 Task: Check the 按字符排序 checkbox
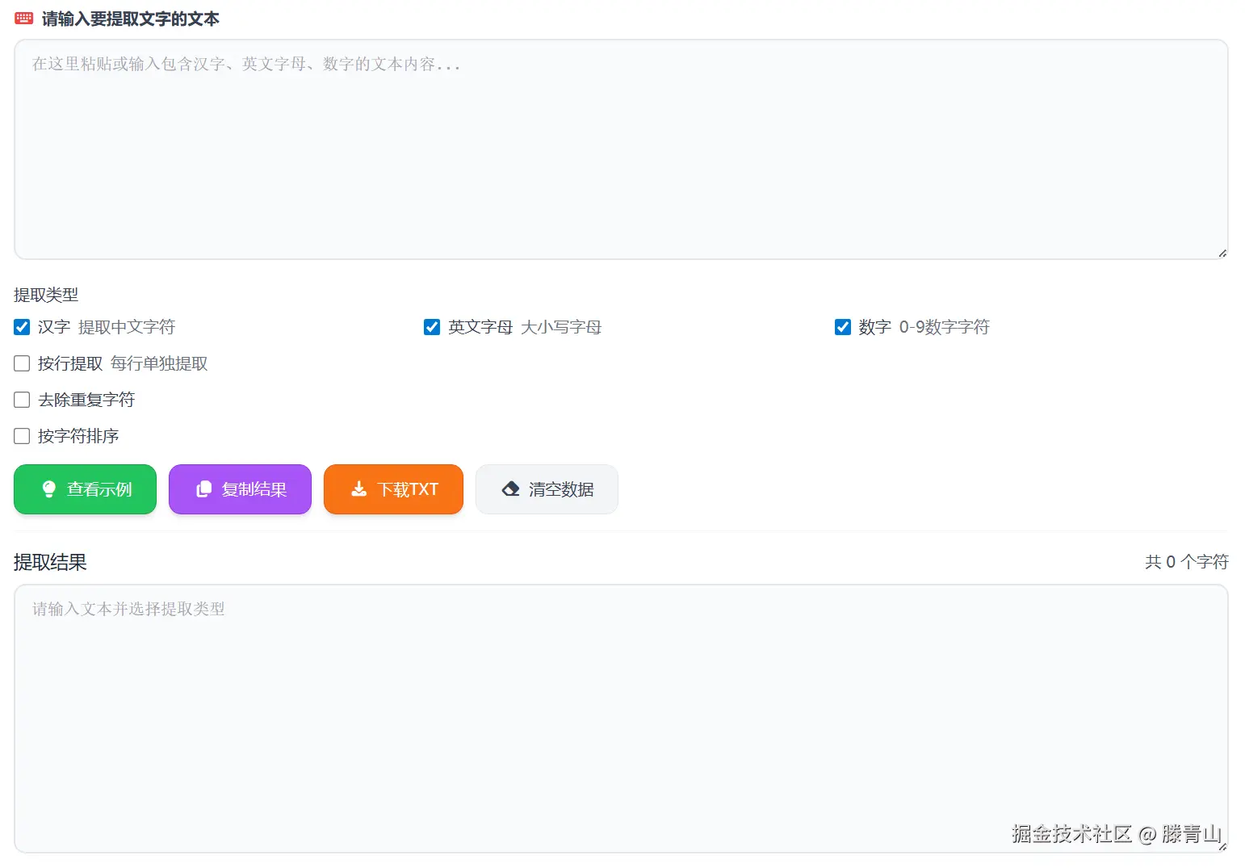21,435
